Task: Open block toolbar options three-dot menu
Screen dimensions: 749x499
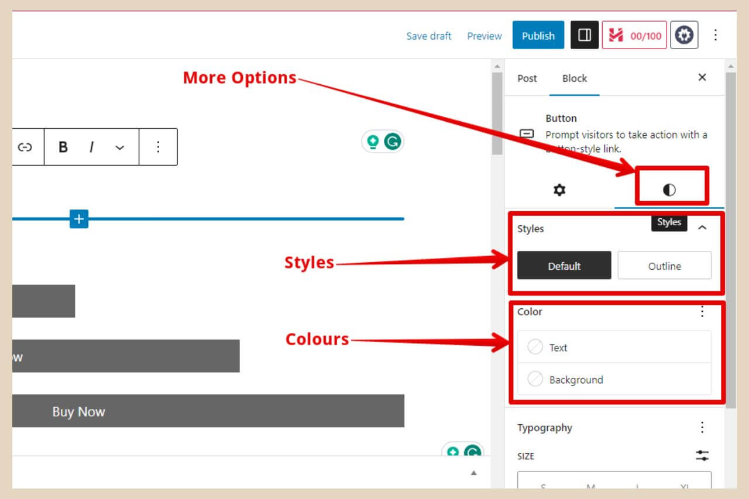Action: (158, 147)
